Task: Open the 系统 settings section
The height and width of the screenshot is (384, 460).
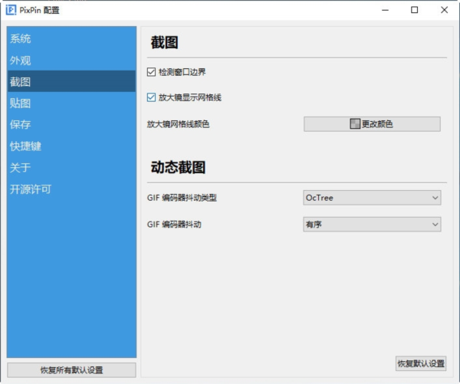Action: [x=71, y=39]
